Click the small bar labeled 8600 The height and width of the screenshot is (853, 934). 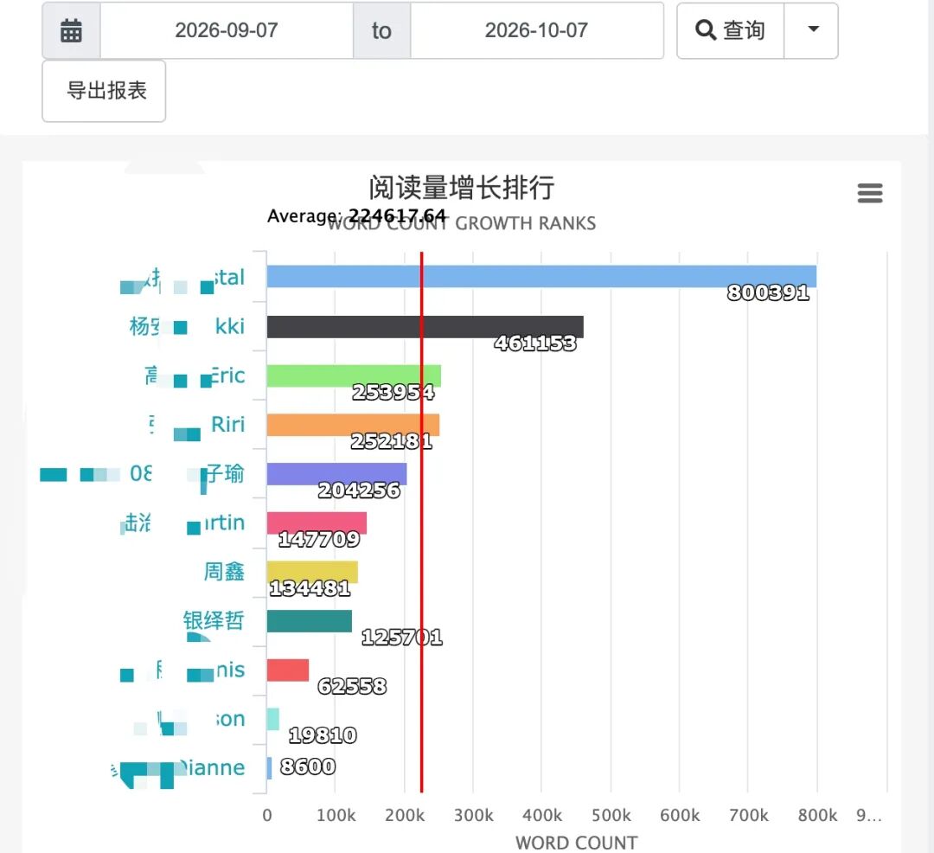pos(269,768)
